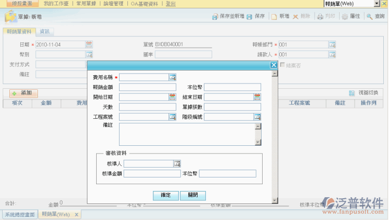This screenshot has width=389, height=220.
Task: Click the 項次 column header
Action: (17, 103)
